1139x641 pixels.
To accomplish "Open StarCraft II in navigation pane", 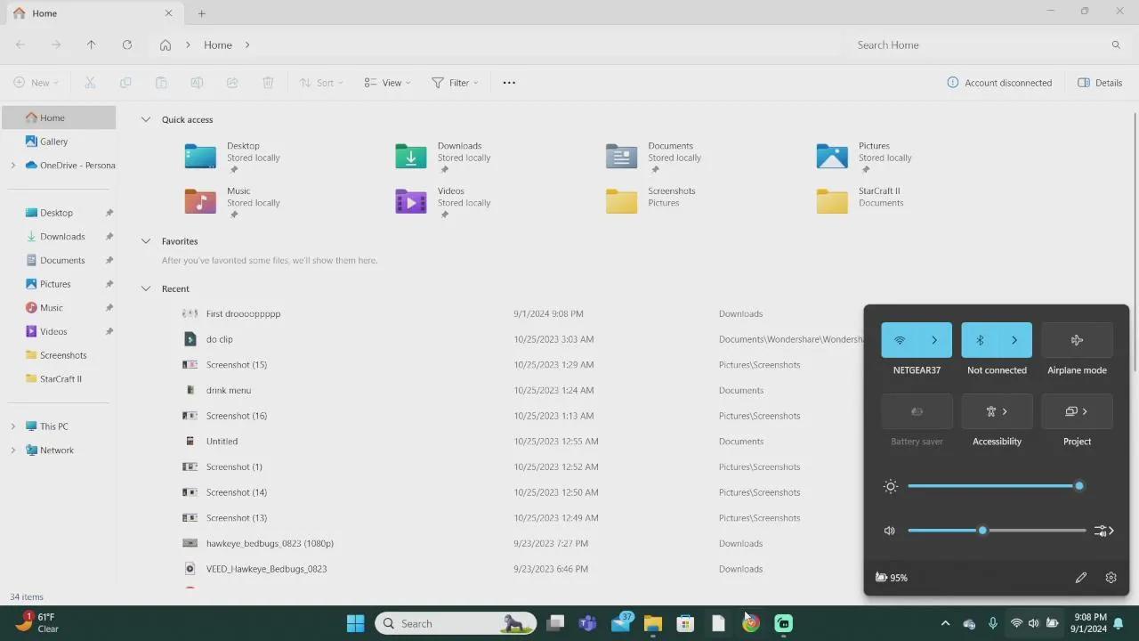I will 61,378.
